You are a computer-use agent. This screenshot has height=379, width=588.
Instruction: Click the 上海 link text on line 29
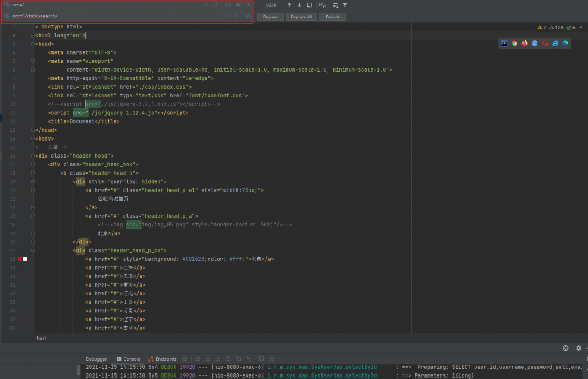coord(127,268)
